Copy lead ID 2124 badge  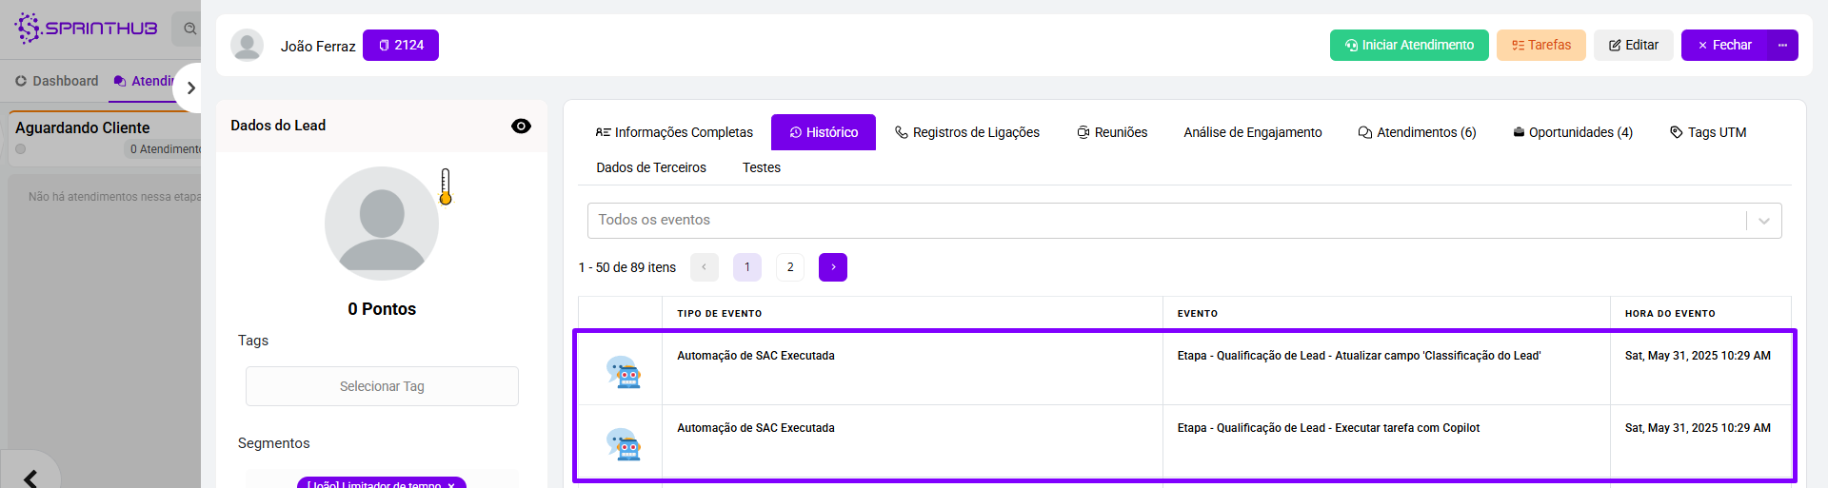click(x=401, y=46)
